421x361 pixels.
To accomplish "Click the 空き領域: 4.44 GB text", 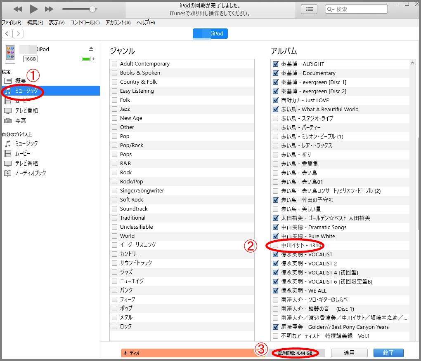I will coord(295,353).
